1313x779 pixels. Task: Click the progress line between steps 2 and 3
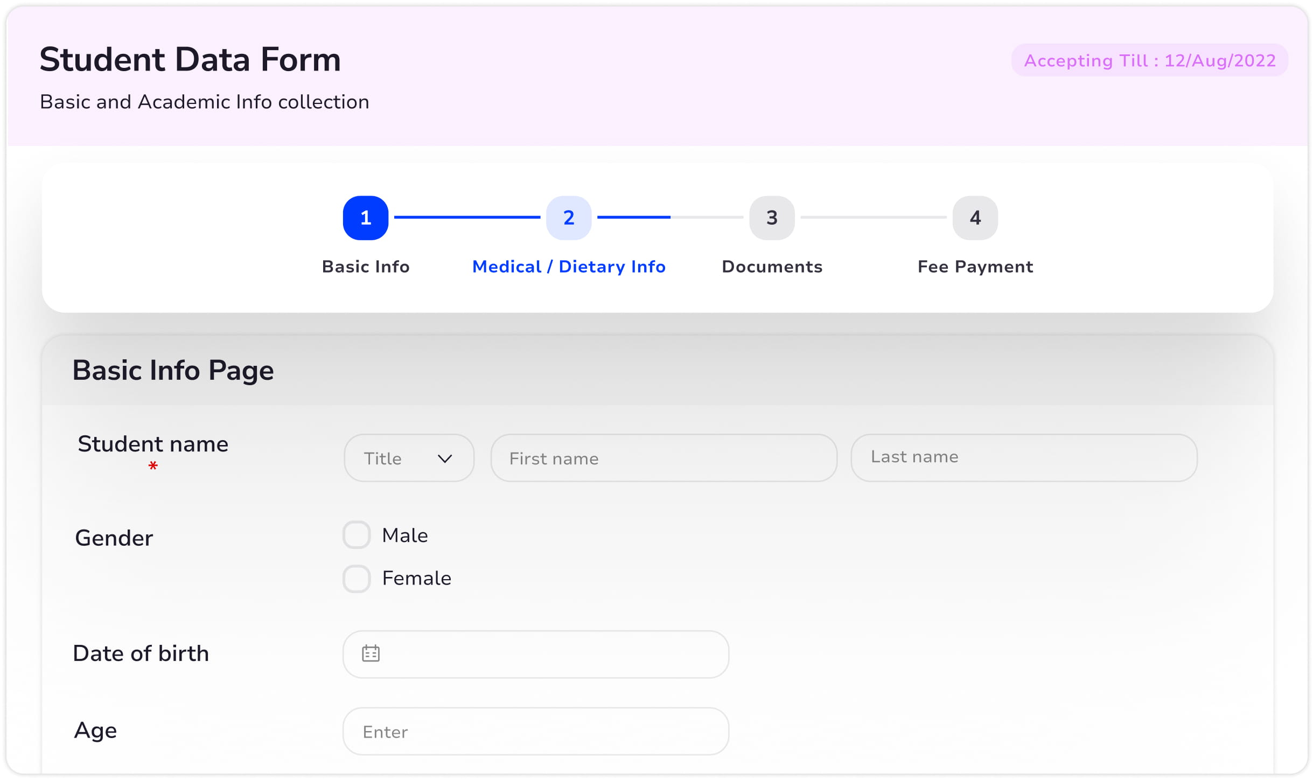click(x=671, y=217)
